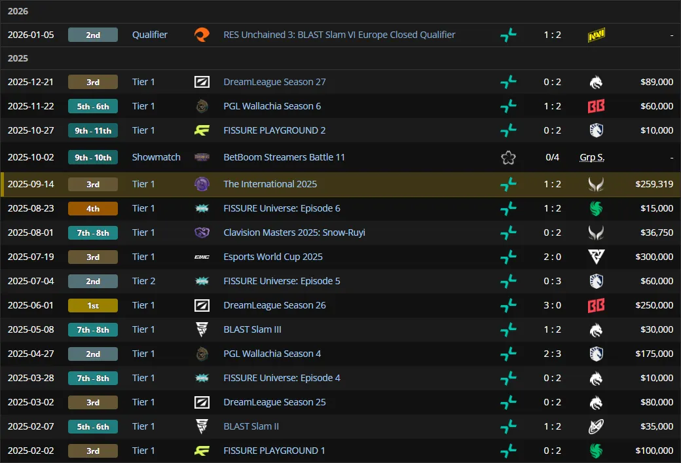The width and height of the screenshot is (681, 463).
Task: Click the Grp S. result abbreviation
Action: coord(592,157)
